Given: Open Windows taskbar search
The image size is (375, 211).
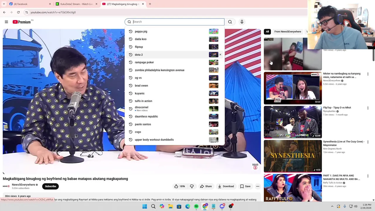Looking at the screenshot, I should click(x=153, y=206).
